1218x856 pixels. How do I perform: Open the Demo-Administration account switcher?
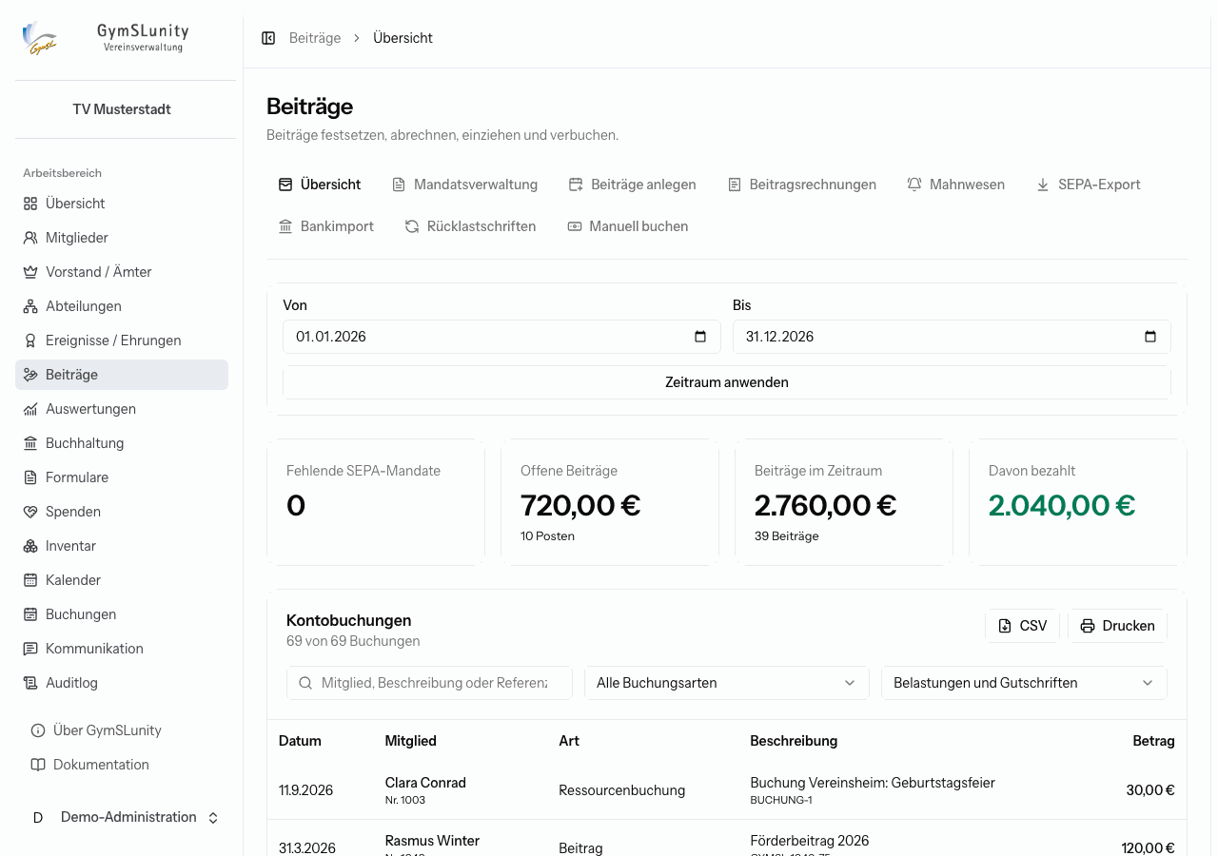(x=122, y=818)
